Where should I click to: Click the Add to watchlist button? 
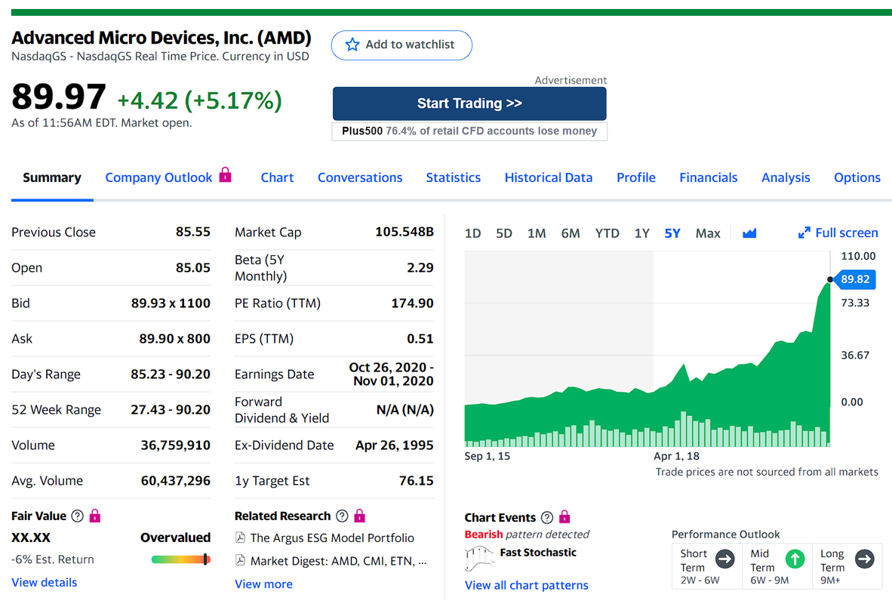coord(401,45)
